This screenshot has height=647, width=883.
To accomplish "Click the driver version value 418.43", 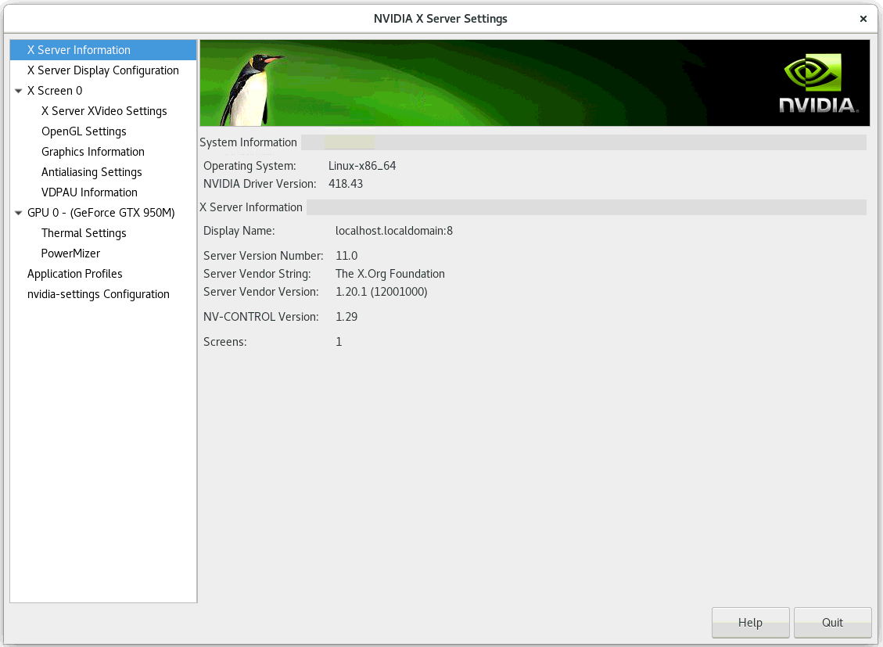I will [x=346, y=184].
